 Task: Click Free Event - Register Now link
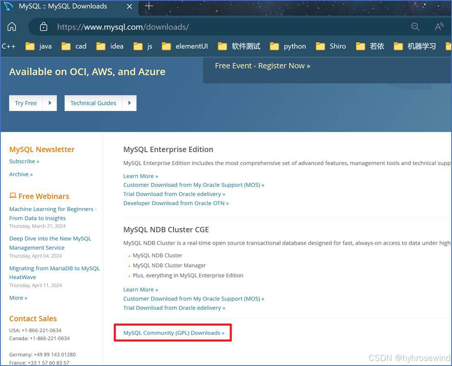263,66
